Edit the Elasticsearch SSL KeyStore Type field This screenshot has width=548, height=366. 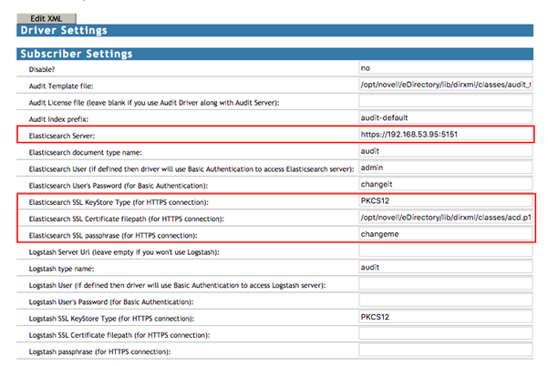coord(445,200)
